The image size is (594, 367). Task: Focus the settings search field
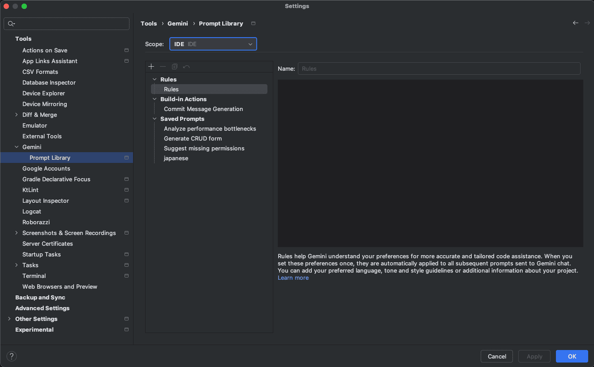[66, 23]
